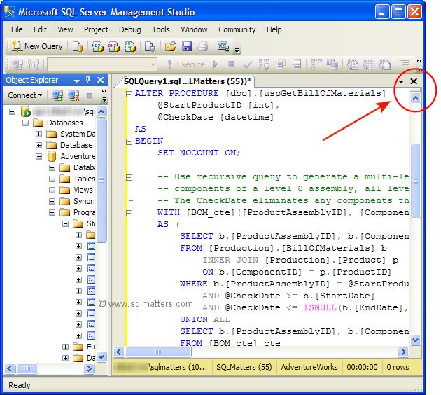441x395 pixels.
Task: Expand the System Databases folder
Action: (38, 134)
